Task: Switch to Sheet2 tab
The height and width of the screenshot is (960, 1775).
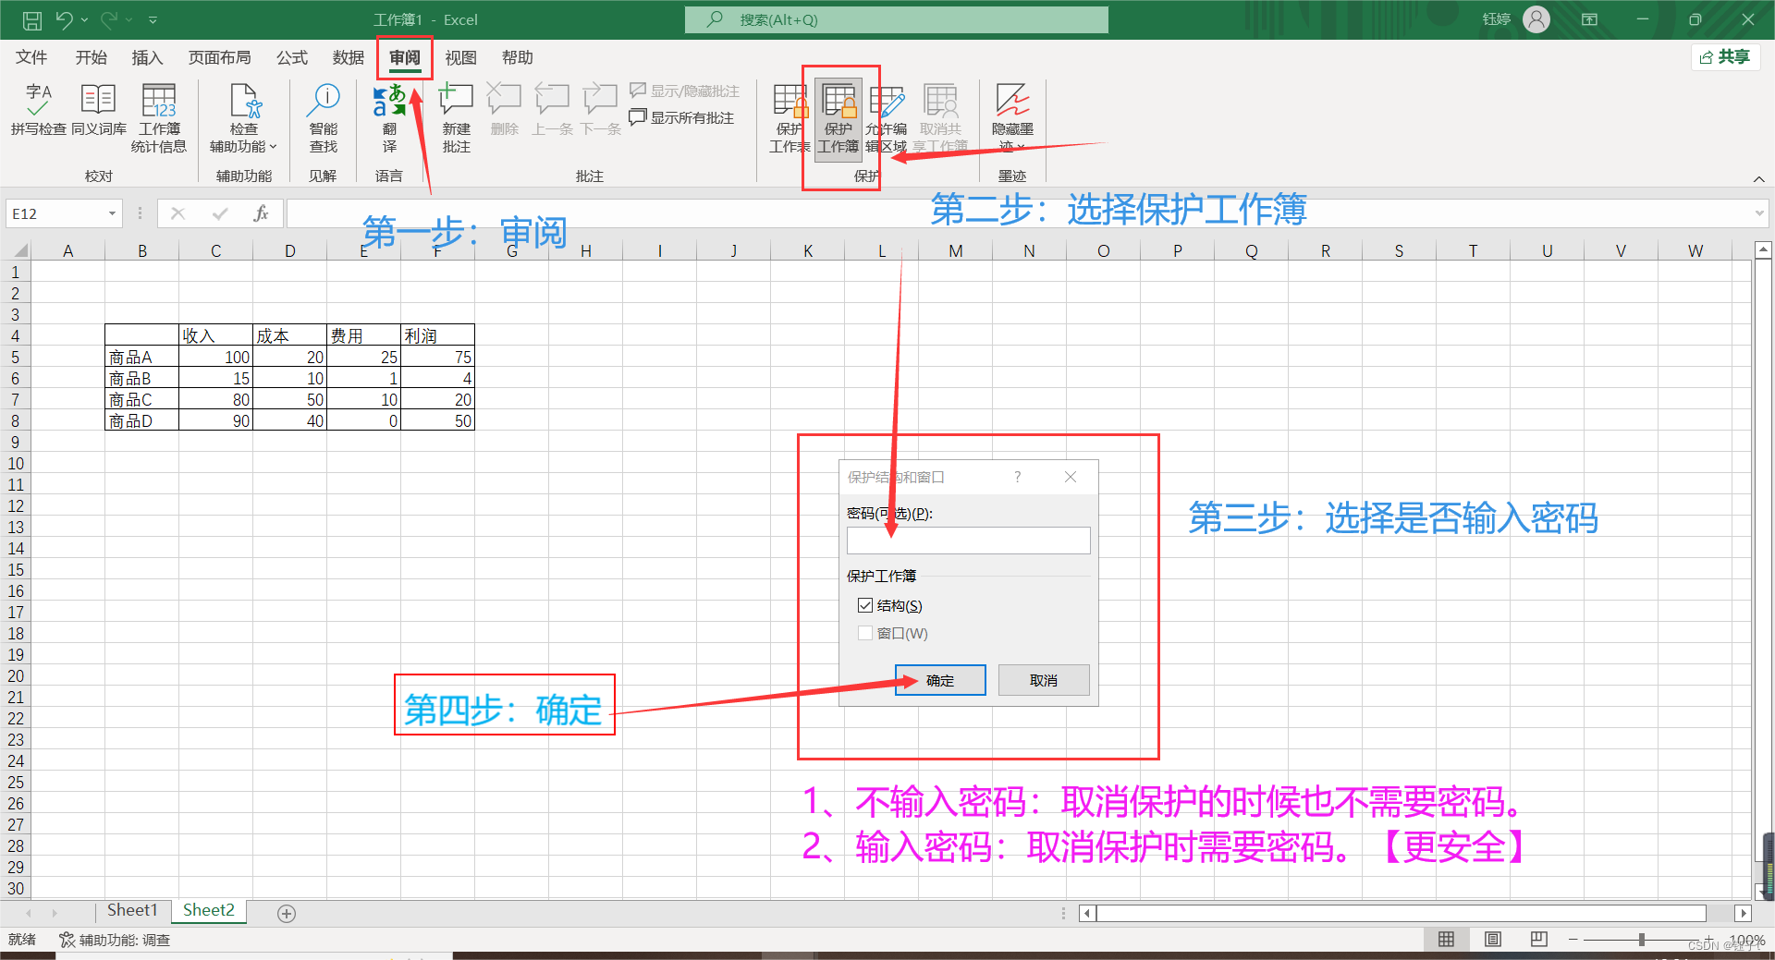Action: tap(209, 910)
